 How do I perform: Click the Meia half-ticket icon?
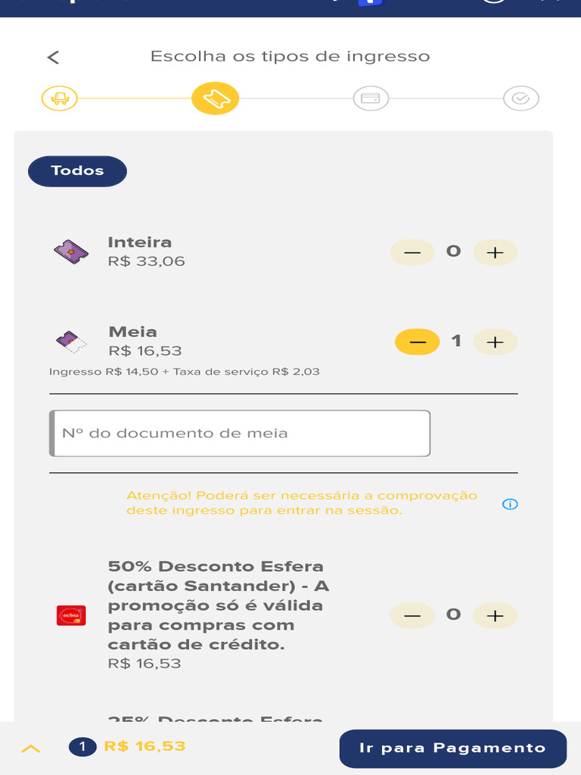click(x=71, y=342)
